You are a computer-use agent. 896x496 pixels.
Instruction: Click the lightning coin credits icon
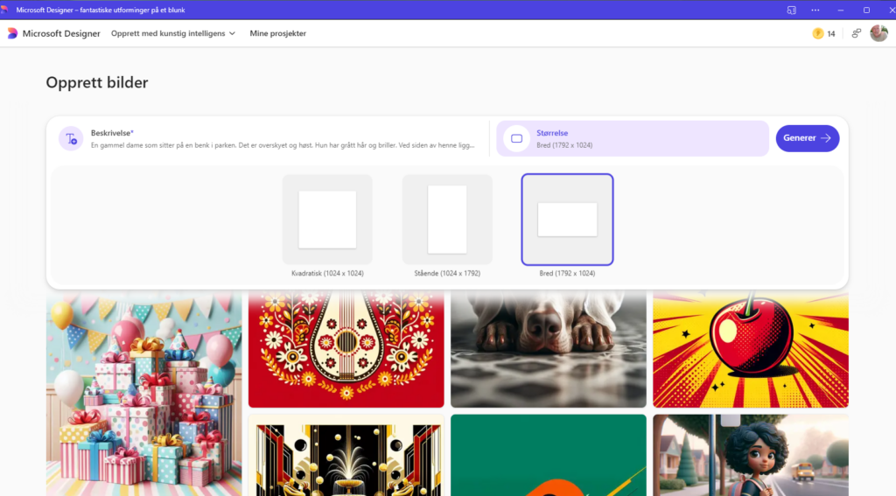coord(818,33)
